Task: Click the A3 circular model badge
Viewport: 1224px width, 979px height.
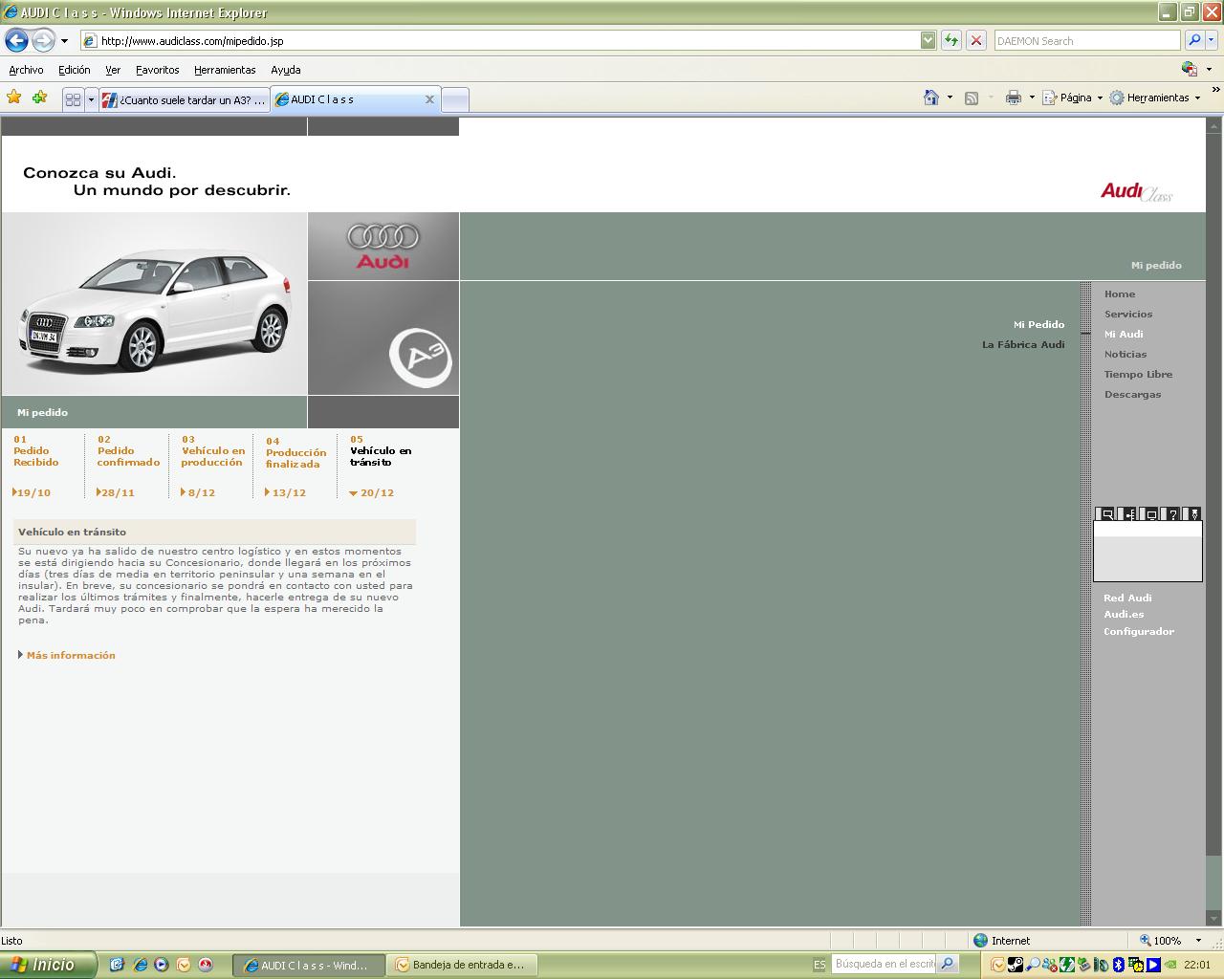Action: [421, 357]
